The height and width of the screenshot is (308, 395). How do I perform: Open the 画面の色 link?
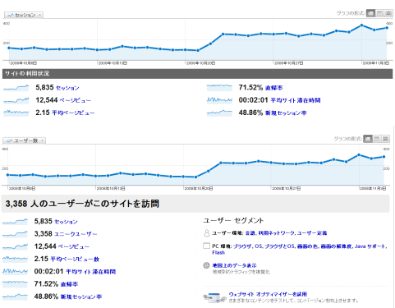pos(307,246)
